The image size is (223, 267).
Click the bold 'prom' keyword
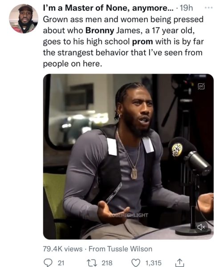142,41
